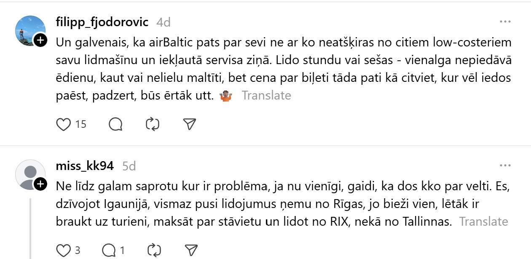
Task: Translate miss_kk94's comment
Action: coord(483,221)
